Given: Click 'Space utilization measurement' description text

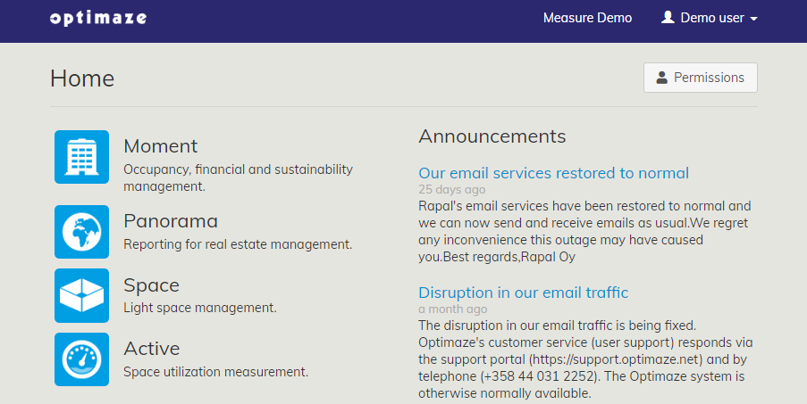Looking at the screenshot, I should tap(215, 372).
